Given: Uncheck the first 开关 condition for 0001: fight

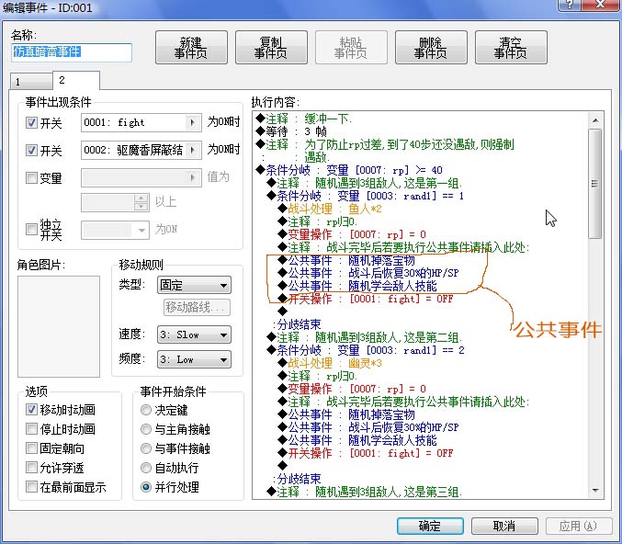Looking at the screenshot, I should (x=31, y=122).
